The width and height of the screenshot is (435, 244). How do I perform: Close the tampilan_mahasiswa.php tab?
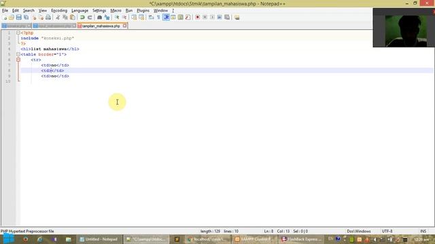tap(125, 26)
